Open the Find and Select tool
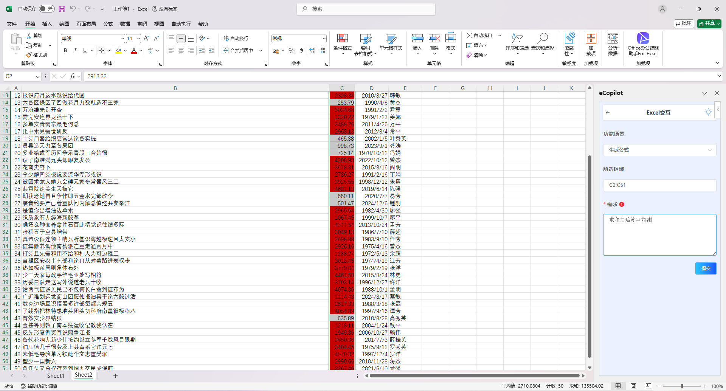Image resolution: width=726 pixels, height=391 pixels. pos(542,39)
